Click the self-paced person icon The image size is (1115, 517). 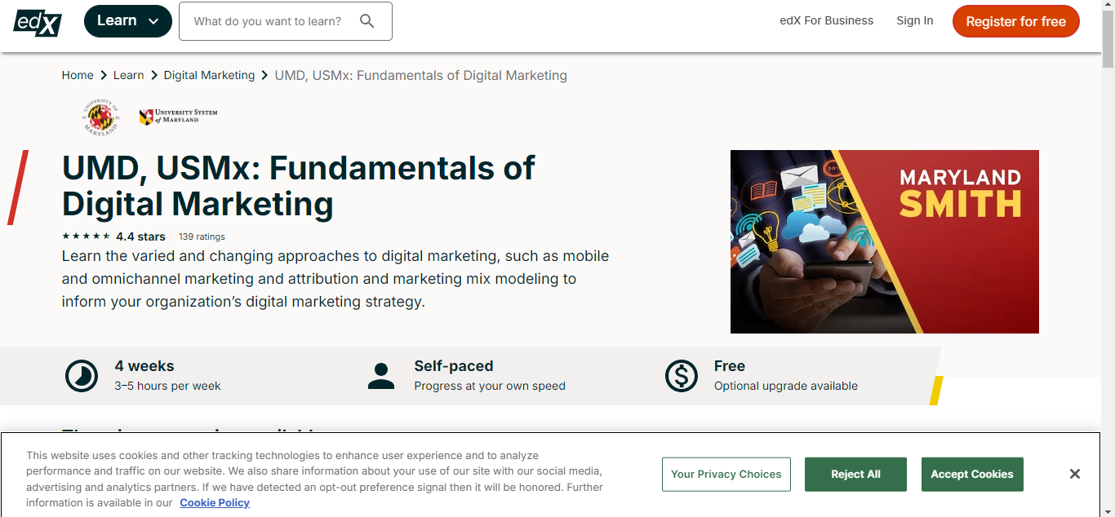point(381,376)
